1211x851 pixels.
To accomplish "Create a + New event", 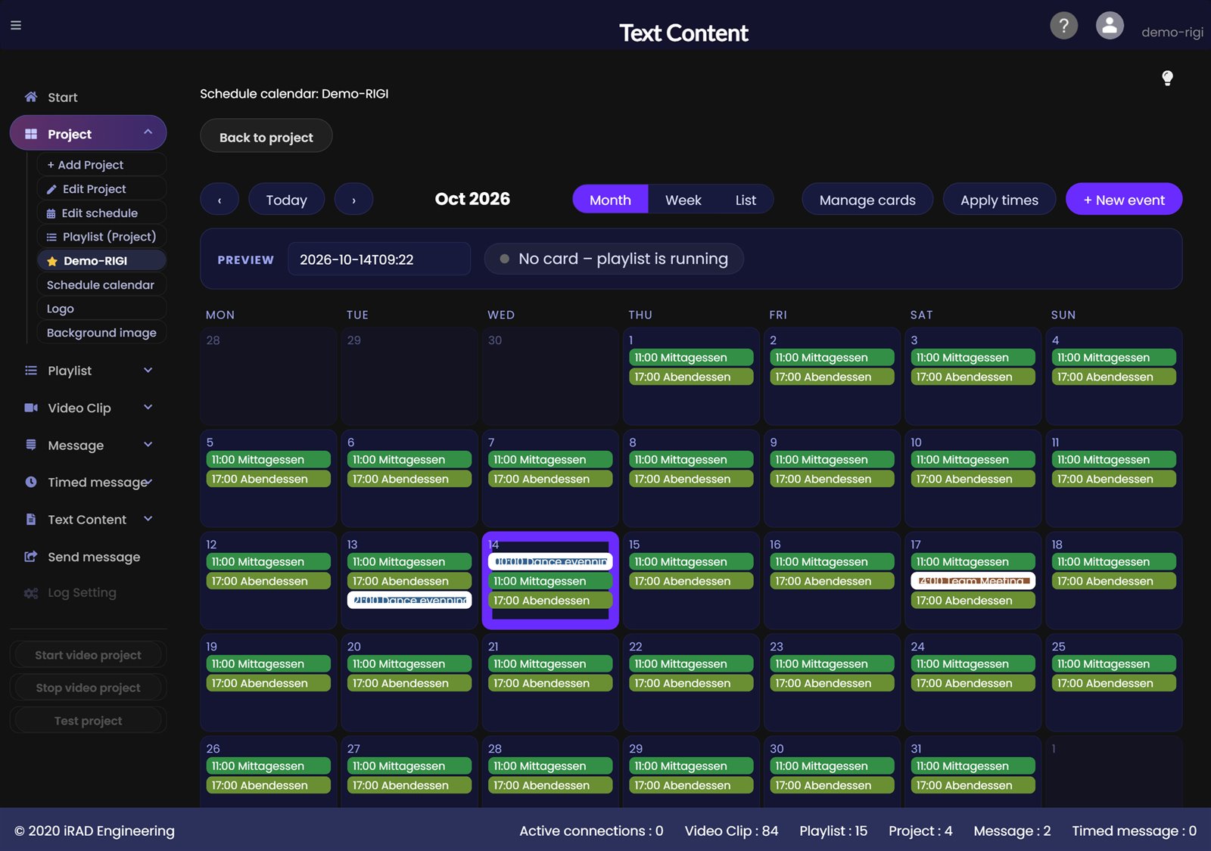I will (1124, 200).
